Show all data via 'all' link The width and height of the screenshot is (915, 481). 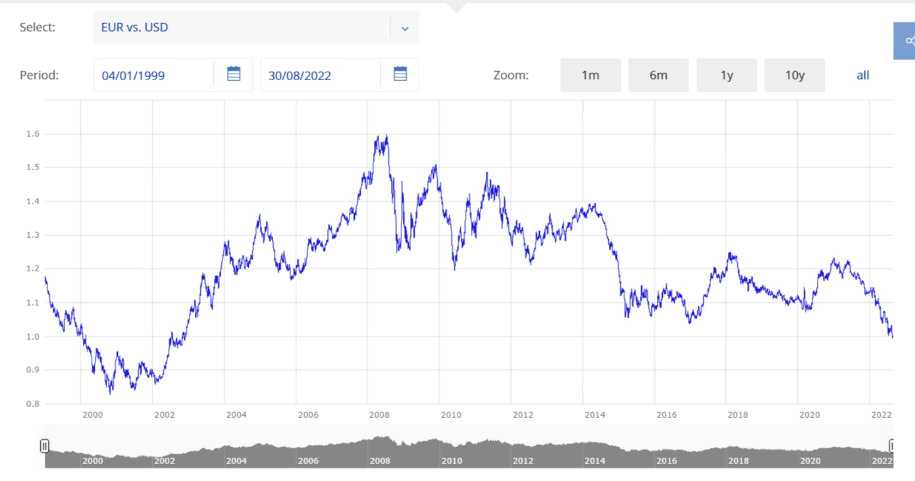click(x=862, y=75)
